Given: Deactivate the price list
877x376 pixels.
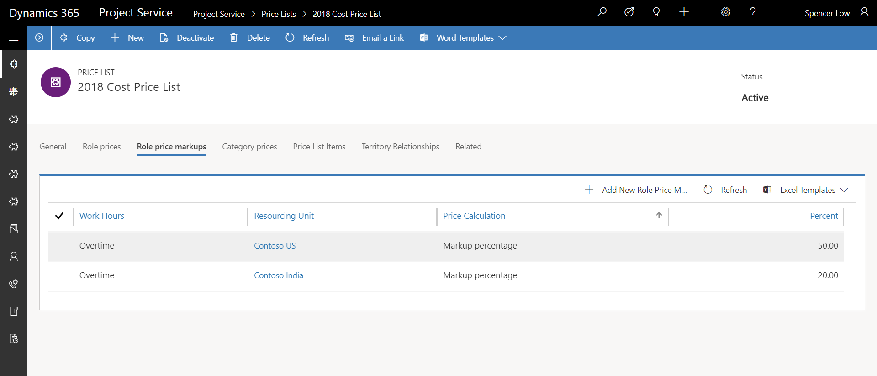Looking at the screenshot, I should click(x=186, y=38).
